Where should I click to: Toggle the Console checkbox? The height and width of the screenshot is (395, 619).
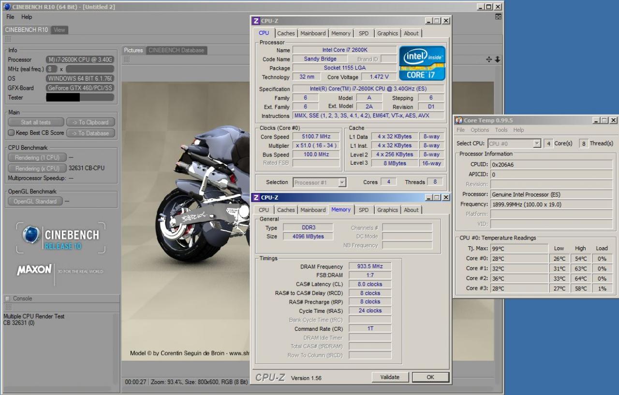[x=7, y=298]
